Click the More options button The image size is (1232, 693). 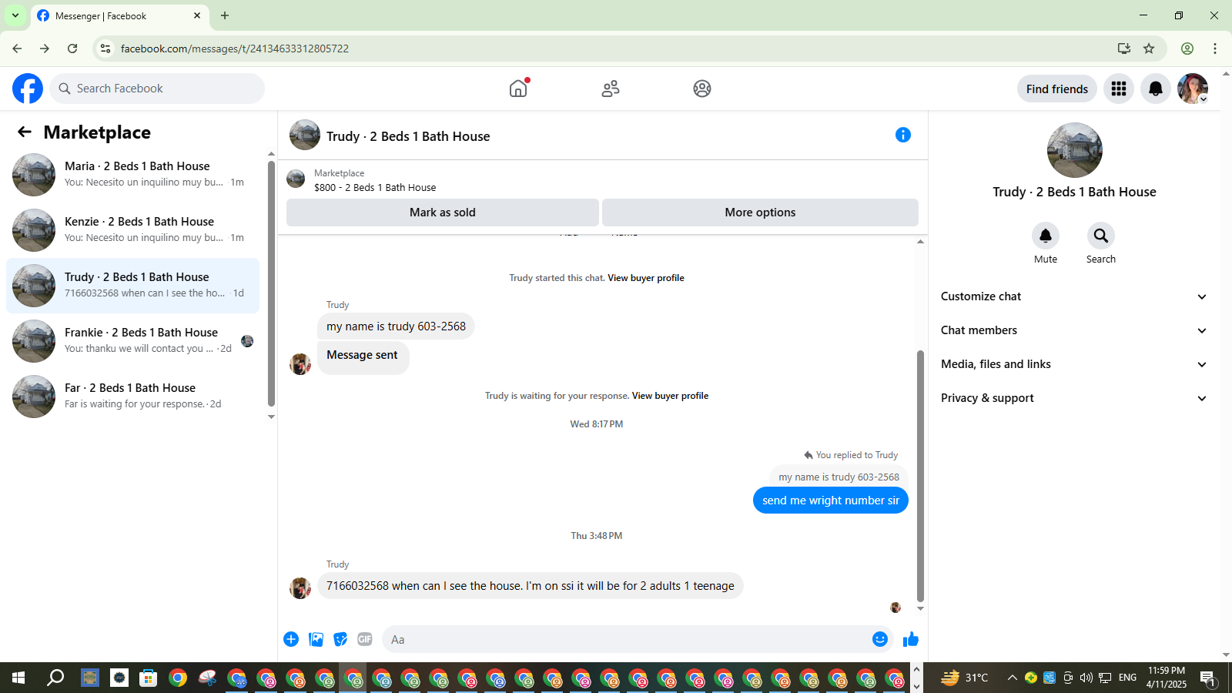click(760, 213)
